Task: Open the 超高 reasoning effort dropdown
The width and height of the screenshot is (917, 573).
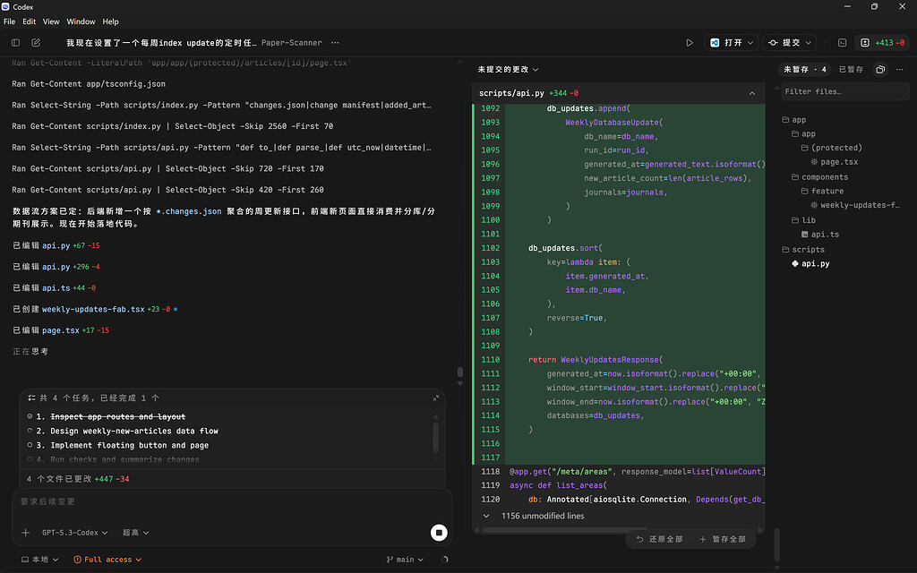Action: pyautogui.click(x=136, y=533)
